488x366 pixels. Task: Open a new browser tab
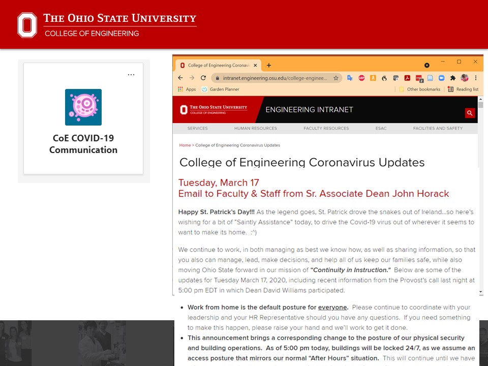(x=269, y=66)
